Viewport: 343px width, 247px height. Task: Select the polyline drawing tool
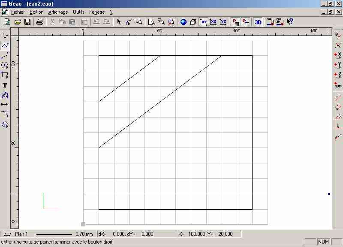(x=5, y=45)
